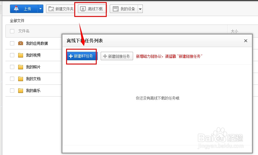This screenshot has width=258, height=155.
Task: Click the folder icon of 我的视频
Action: pyautogui.click(x=21, y=55)
